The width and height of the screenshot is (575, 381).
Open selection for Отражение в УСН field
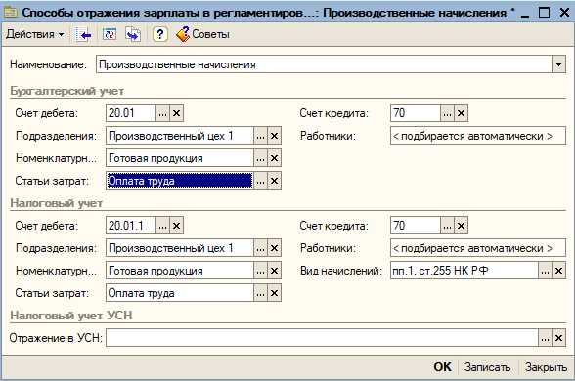coord(545,338)
